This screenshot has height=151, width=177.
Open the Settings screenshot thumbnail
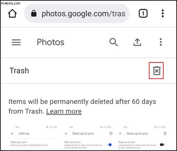coord(34,136)
